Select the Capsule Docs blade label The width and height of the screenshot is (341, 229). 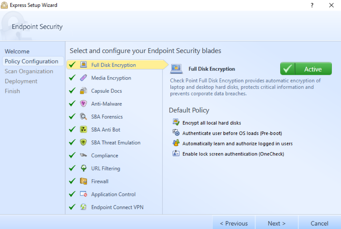tap(106, 91)
